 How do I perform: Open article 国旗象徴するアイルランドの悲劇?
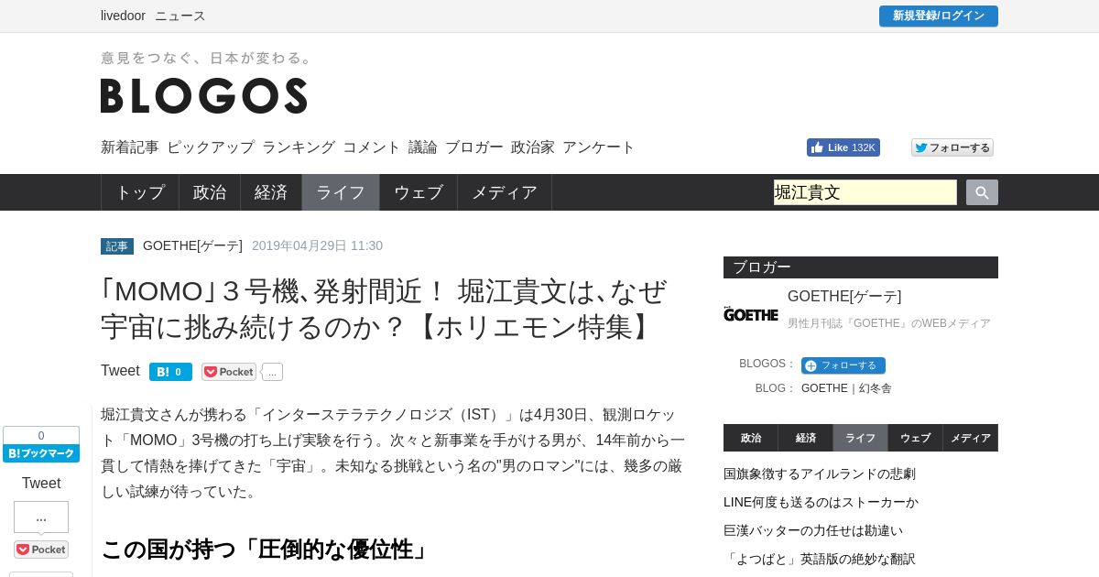(820, 474)
